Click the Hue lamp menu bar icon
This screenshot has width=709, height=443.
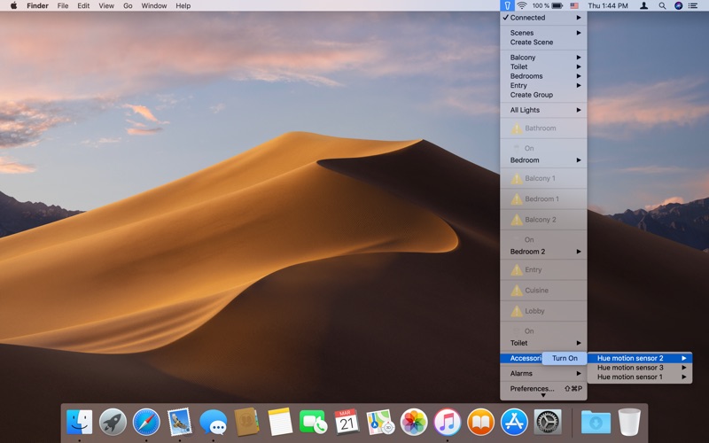[506, 5]
